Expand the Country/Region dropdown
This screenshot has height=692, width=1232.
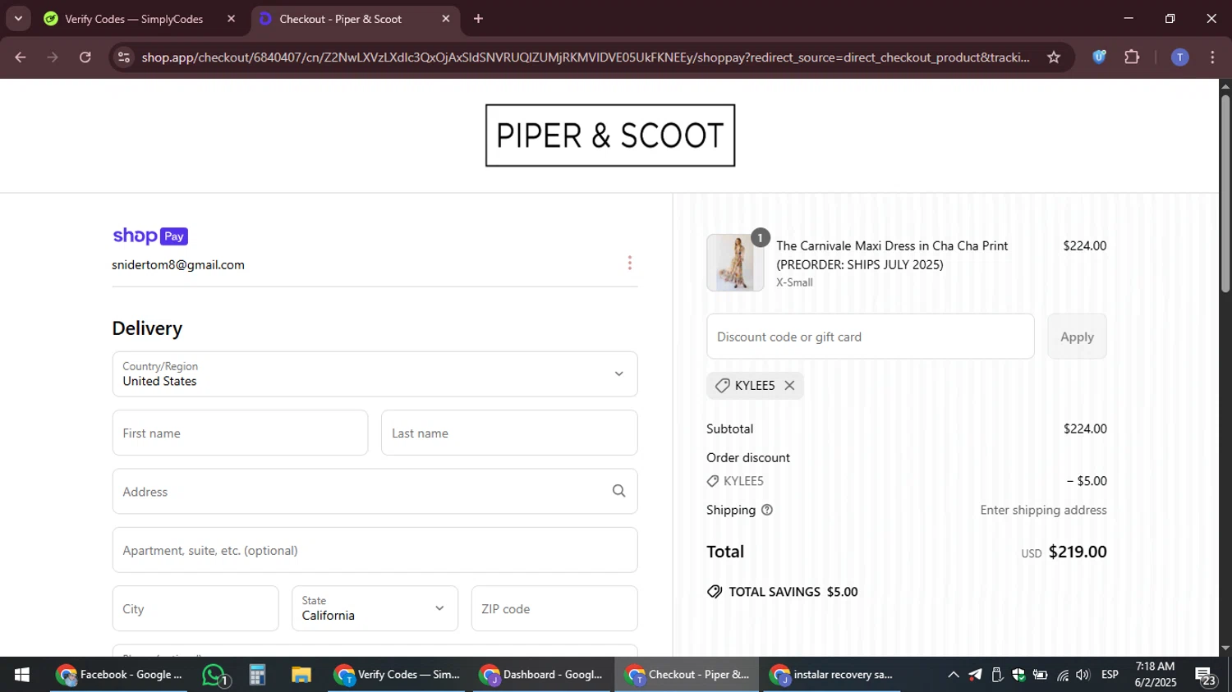[375, 374]
